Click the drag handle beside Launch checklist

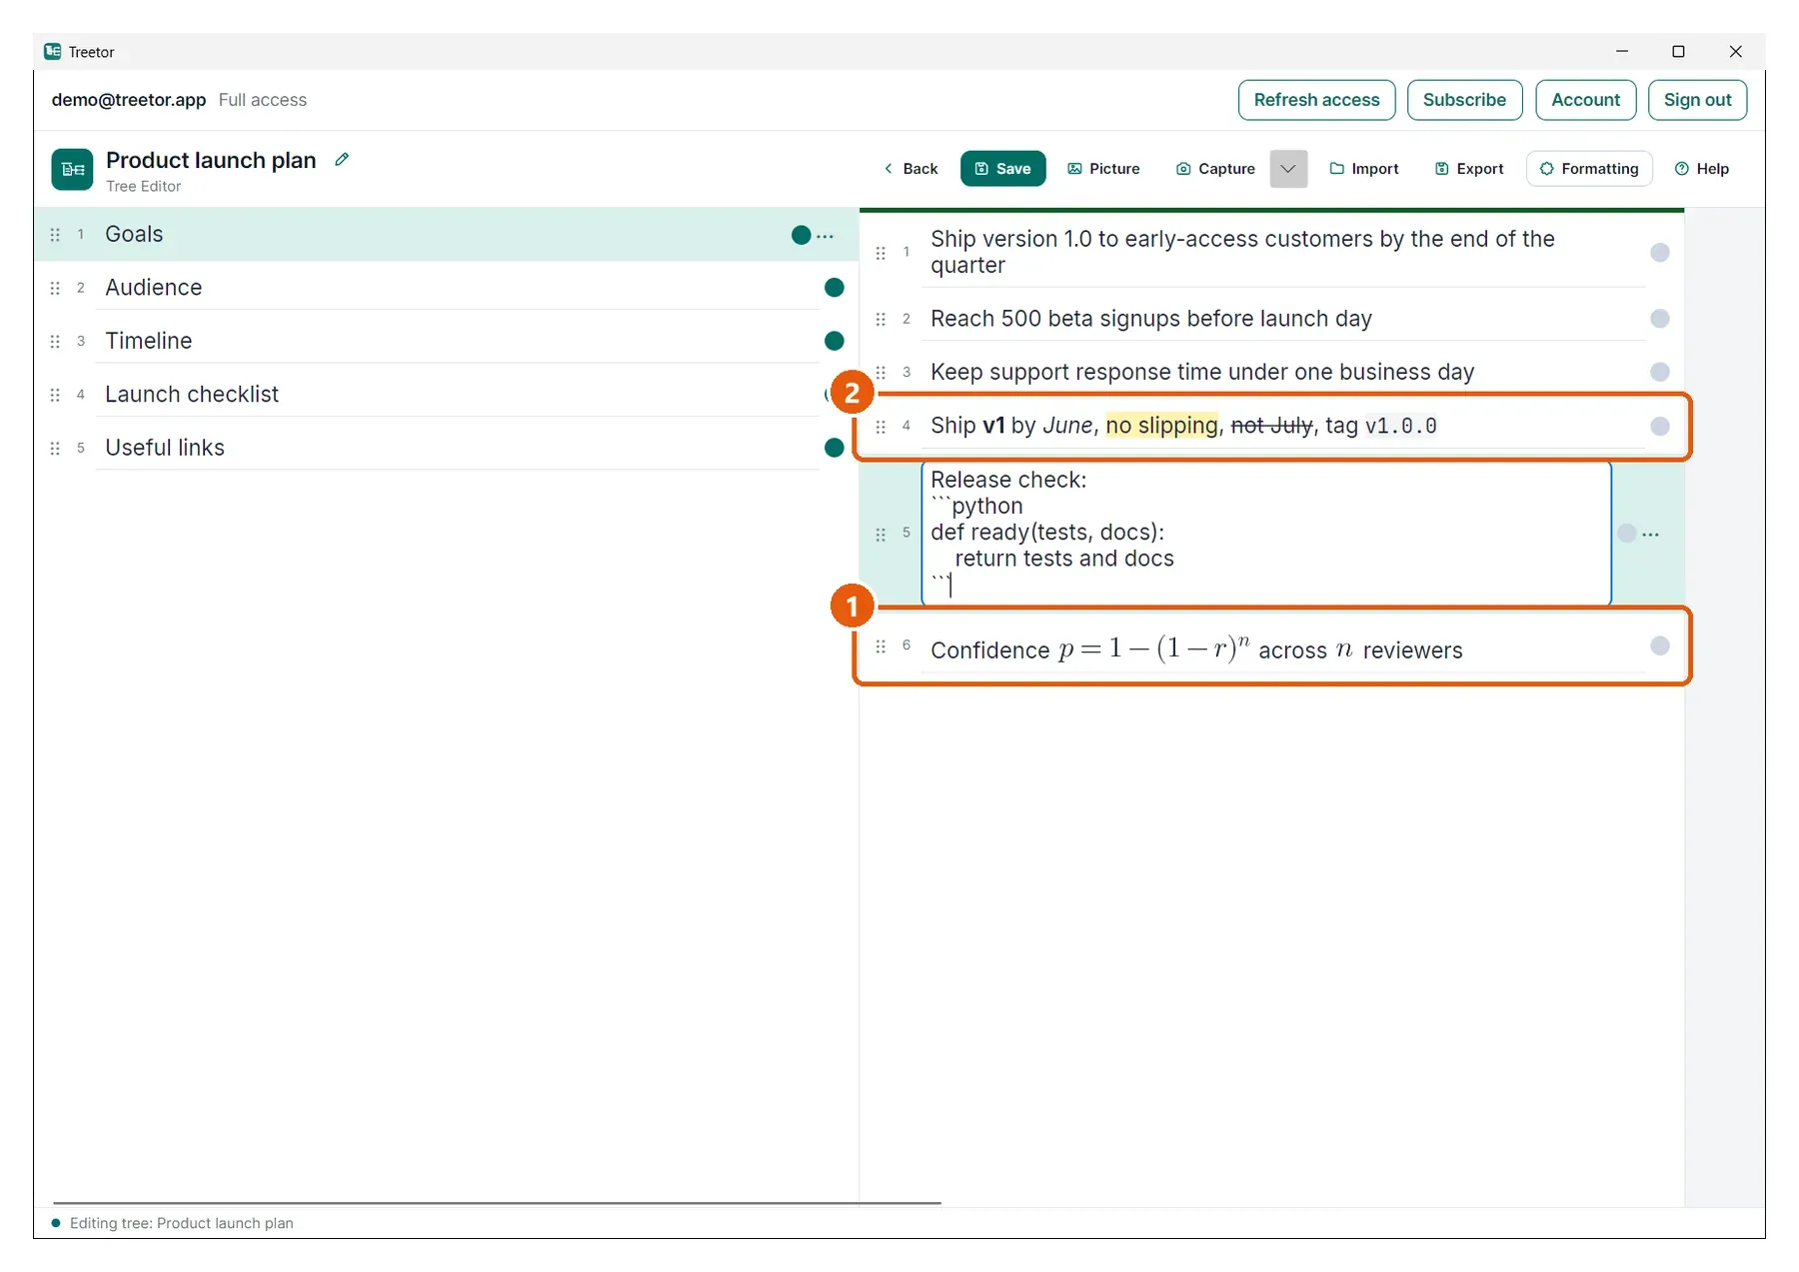click(x=55, y=395)
